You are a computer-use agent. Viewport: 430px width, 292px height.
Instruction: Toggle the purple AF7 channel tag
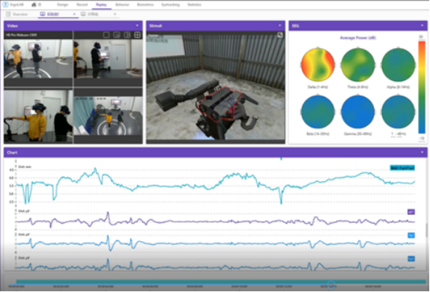coord(411,212)
